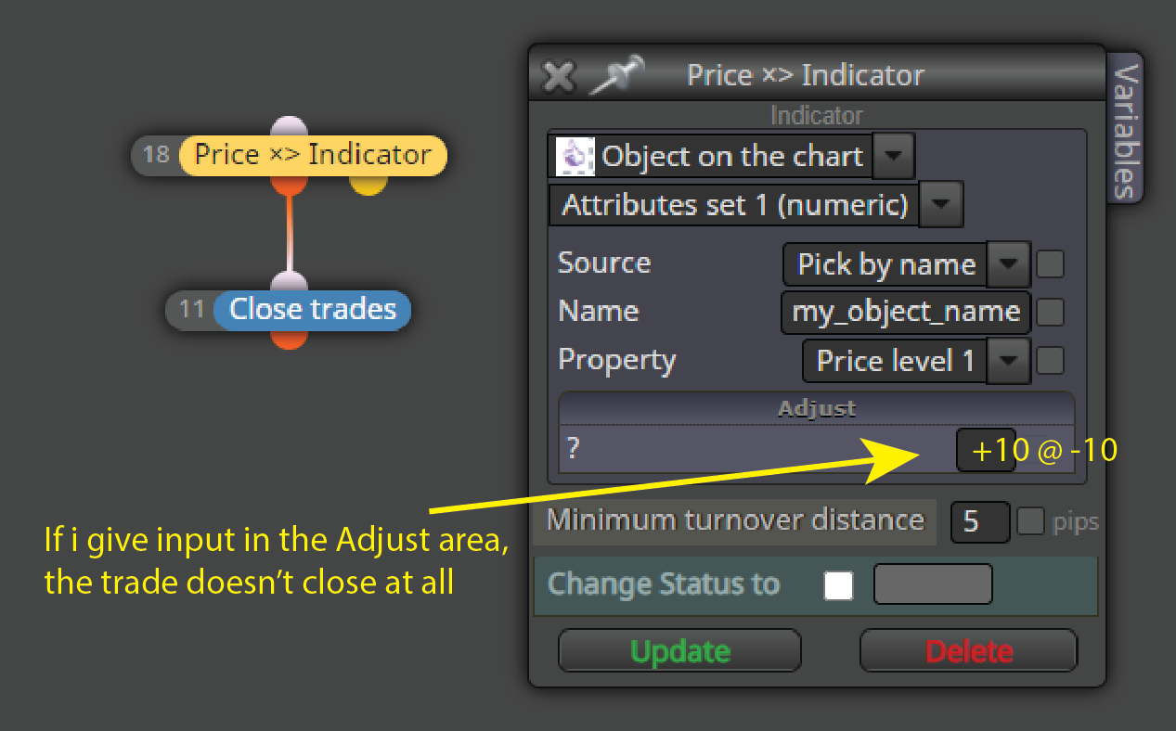Click the pin icon in panel header

618,75
